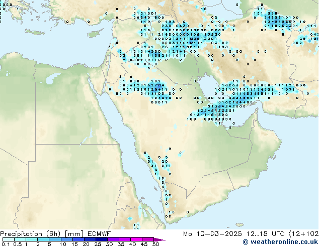Click the '10' legend scale label

63,244
